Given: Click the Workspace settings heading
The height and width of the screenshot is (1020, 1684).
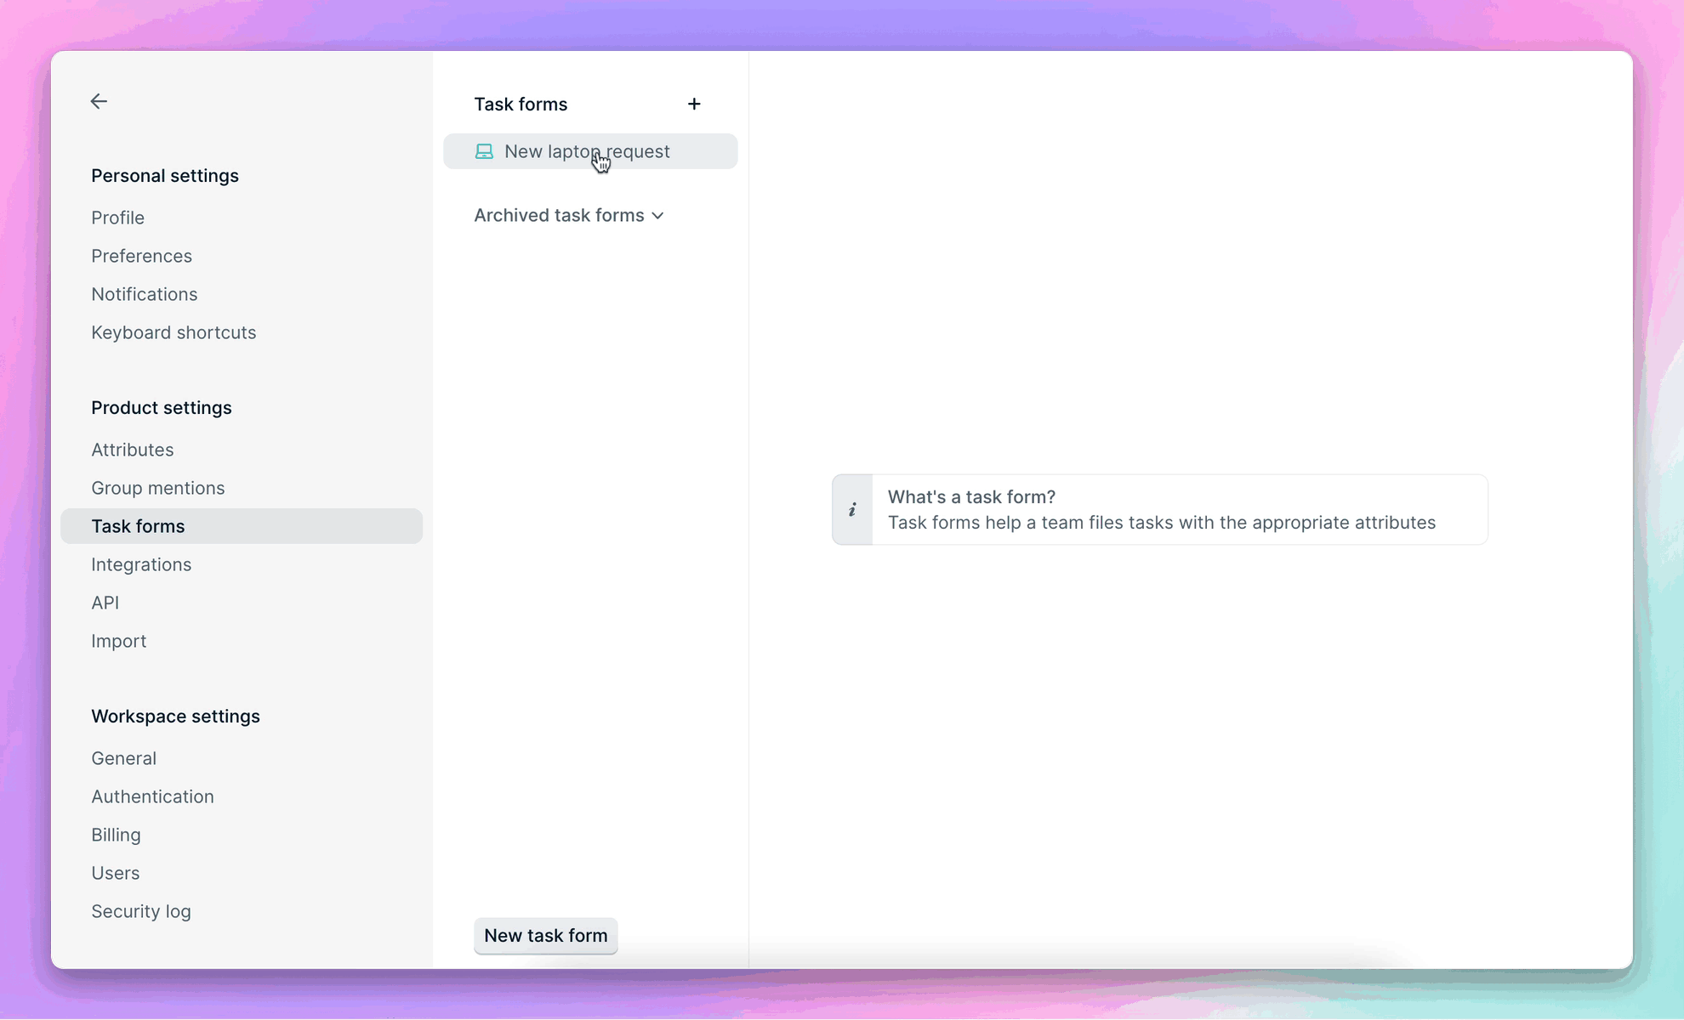Looking at the screenshot, I should coord(176,717).
